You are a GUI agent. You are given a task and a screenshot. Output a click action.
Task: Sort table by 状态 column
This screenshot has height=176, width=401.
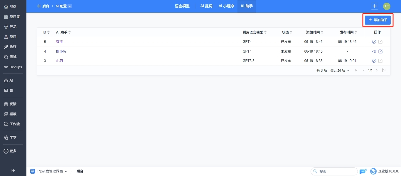click(287, 32)
